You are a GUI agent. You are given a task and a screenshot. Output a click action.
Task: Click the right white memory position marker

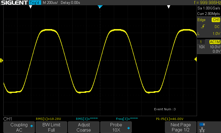coord(169,7)
